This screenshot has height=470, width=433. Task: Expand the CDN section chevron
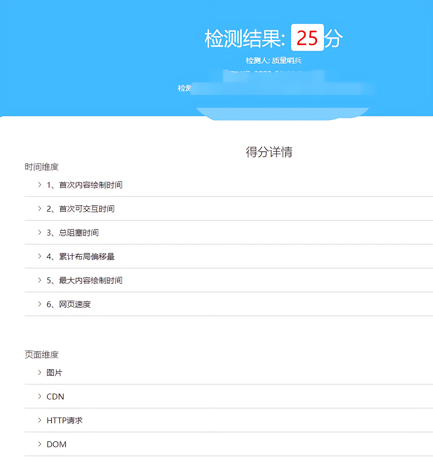coord(39,397)
